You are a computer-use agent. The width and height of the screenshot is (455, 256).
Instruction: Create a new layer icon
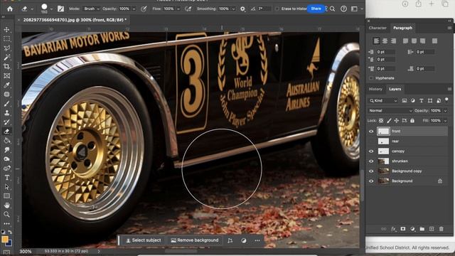click(432, 229)
